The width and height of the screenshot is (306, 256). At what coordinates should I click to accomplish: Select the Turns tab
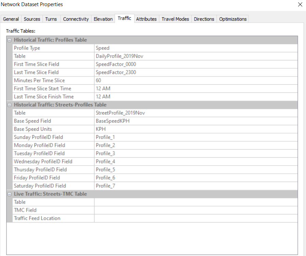click(x=51, y=19)
